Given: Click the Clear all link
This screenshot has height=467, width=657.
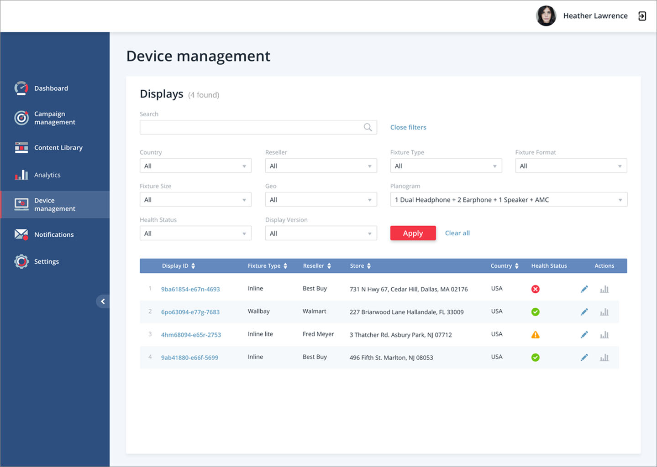Looking at the screenshot, I should tap(457, 233).
